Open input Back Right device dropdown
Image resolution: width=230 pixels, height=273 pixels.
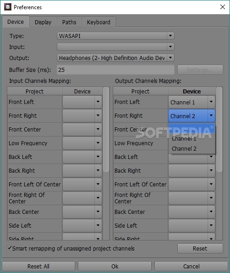tap(82, 170)
